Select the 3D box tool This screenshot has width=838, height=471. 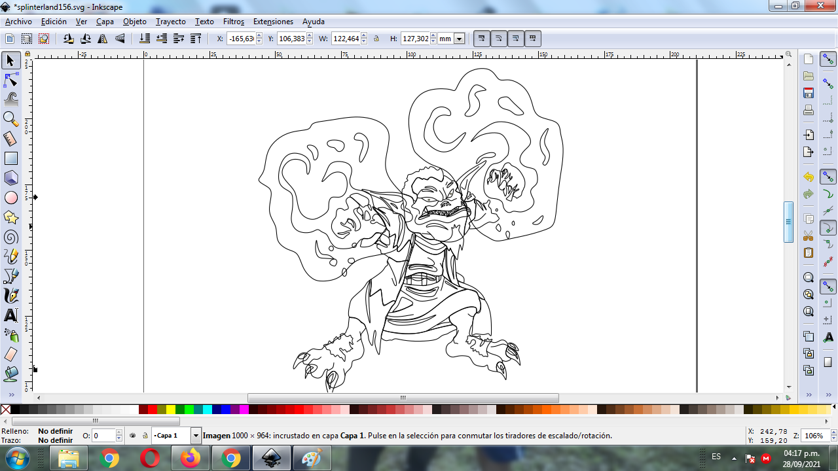point(10,178)
